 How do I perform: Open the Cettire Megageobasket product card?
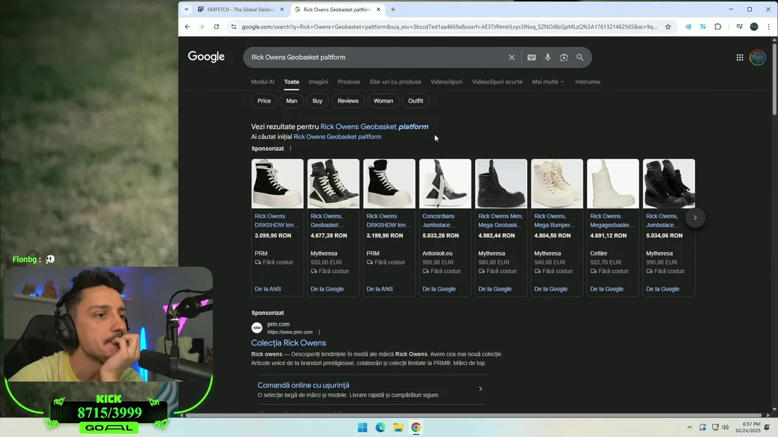point(613,228)
